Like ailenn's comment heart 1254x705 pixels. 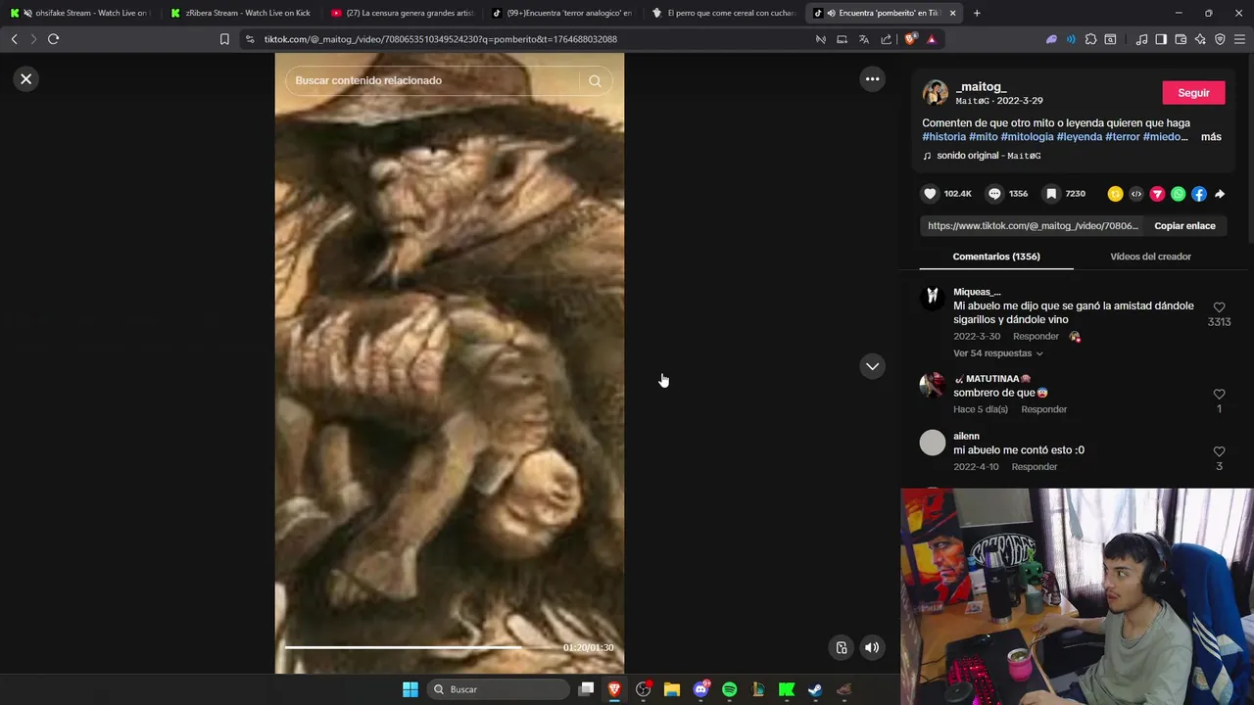point(1219,452)
